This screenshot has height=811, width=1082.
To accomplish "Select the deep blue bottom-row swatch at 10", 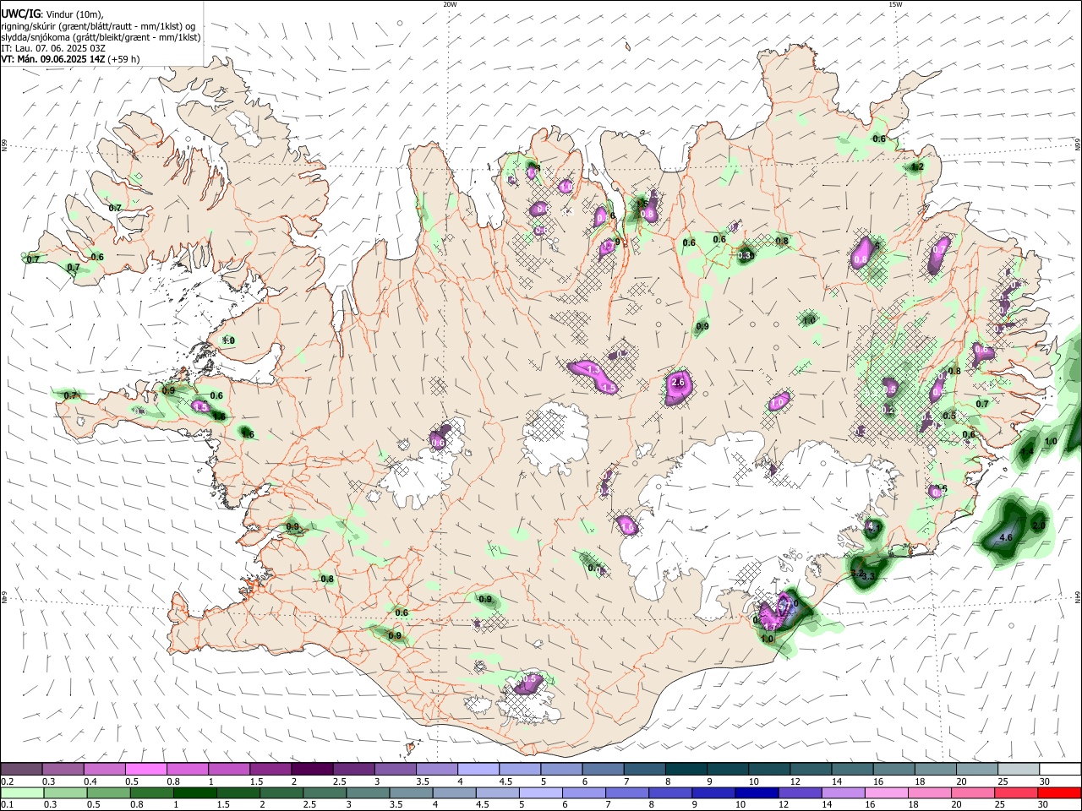I will pos(757,792).
